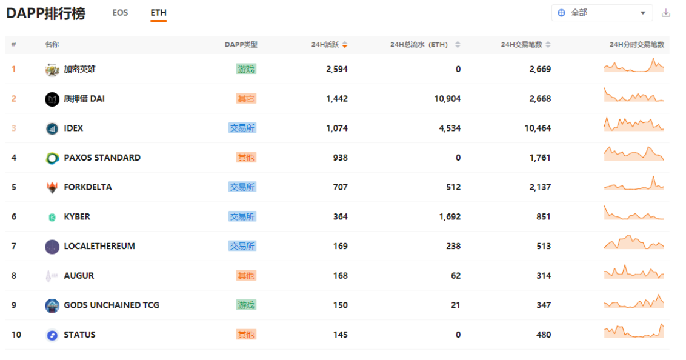Click the globe icon in 全部 dropdown
The image size is (686, 360).
[x=561, y=13]
